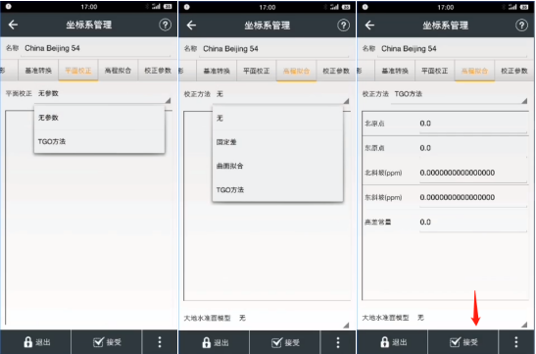
Task: Switch to 校正参数 tab on the right phone screen
Action: click(x=514, y=71)
